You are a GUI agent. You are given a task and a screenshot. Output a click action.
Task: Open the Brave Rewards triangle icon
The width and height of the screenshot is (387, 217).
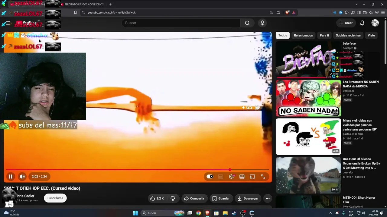tap(294, 13)
